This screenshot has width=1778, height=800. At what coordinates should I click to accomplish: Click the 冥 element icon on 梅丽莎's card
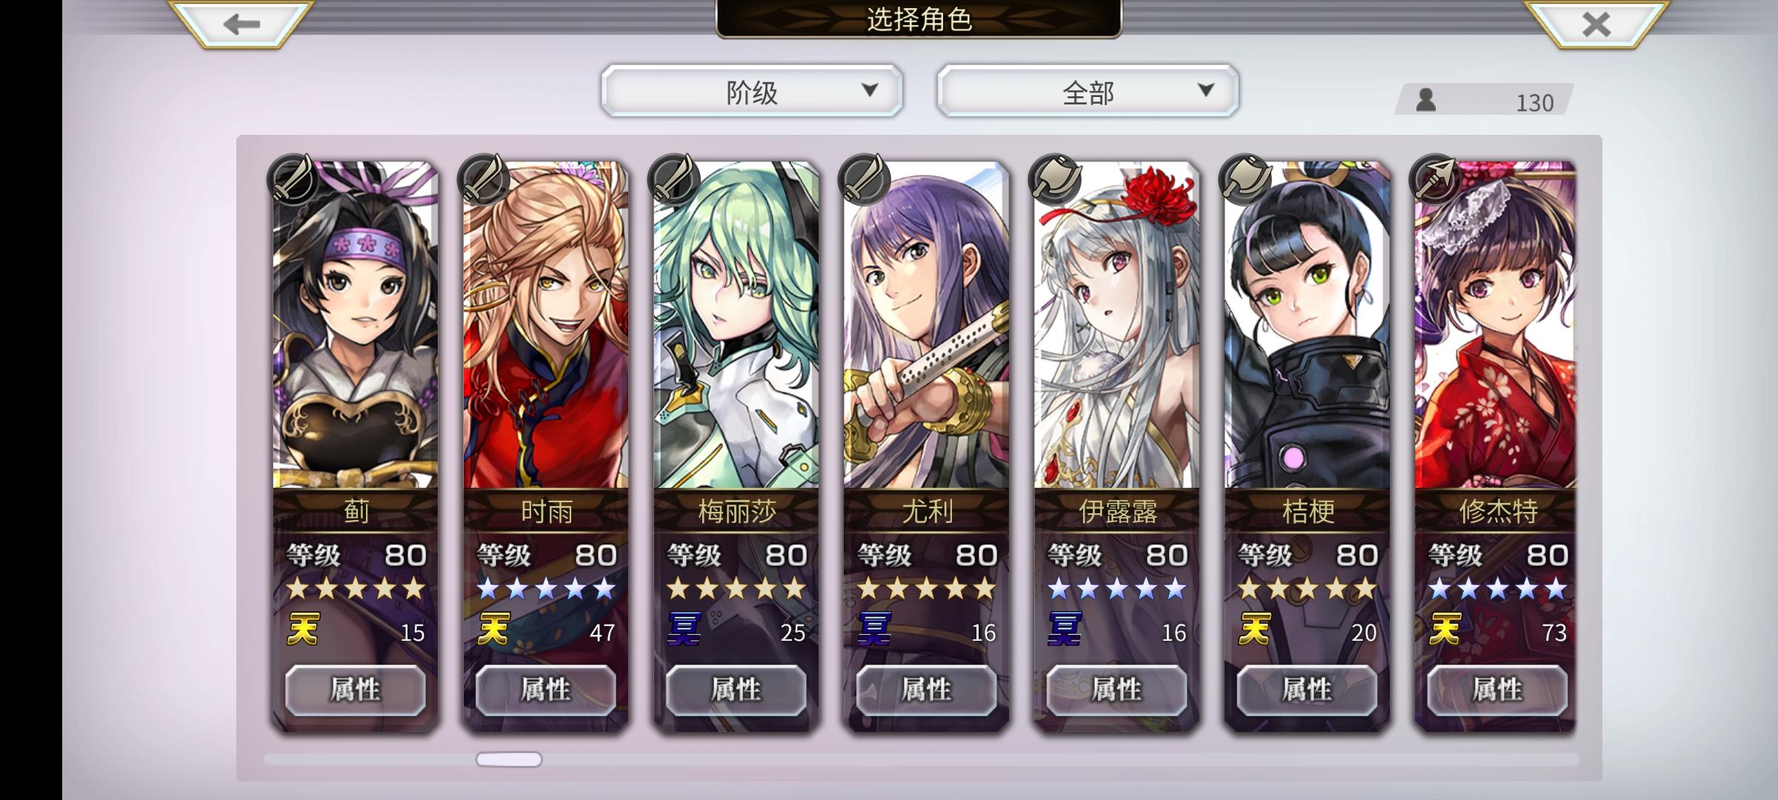pyautogui.click(x=684, y=630)
